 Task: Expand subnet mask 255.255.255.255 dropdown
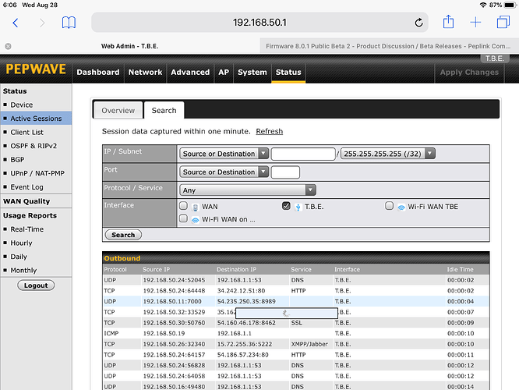click(x=387, y=154)
